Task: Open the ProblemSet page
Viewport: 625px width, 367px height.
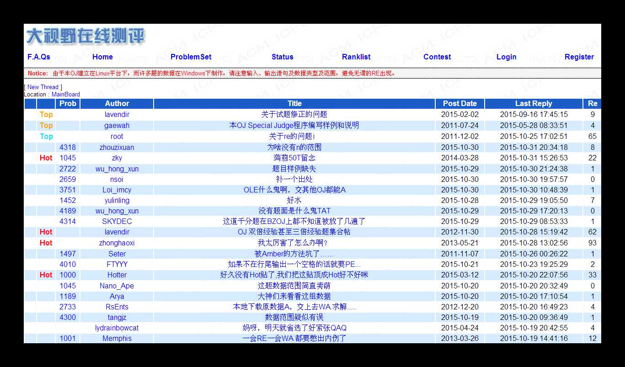Action: tap(191, 57)
